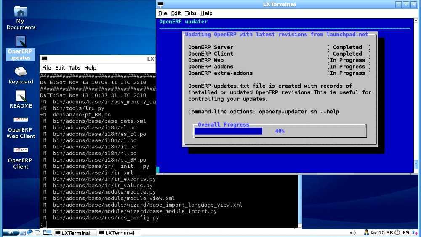Minimize the front LXTerminal window
Image resolution: width=421 pixels, height=237 pixels.
(x=398, y=5)
